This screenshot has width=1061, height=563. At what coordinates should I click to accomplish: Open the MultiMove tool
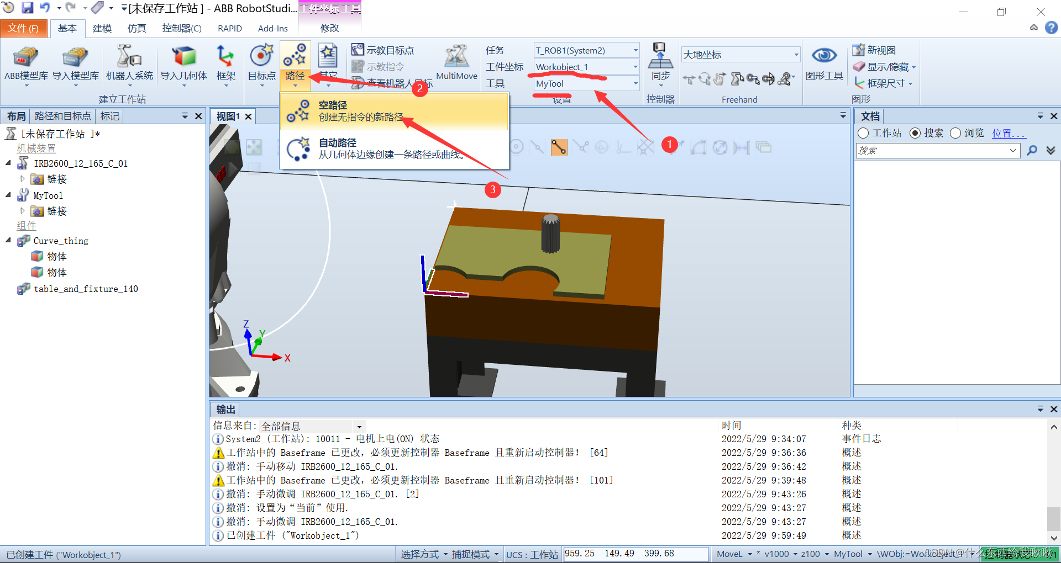(456, 62)
